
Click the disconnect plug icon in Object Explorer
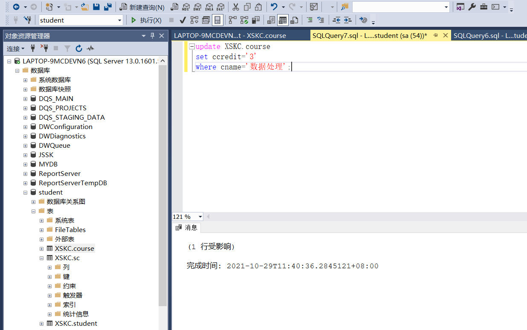coord(44,49)
